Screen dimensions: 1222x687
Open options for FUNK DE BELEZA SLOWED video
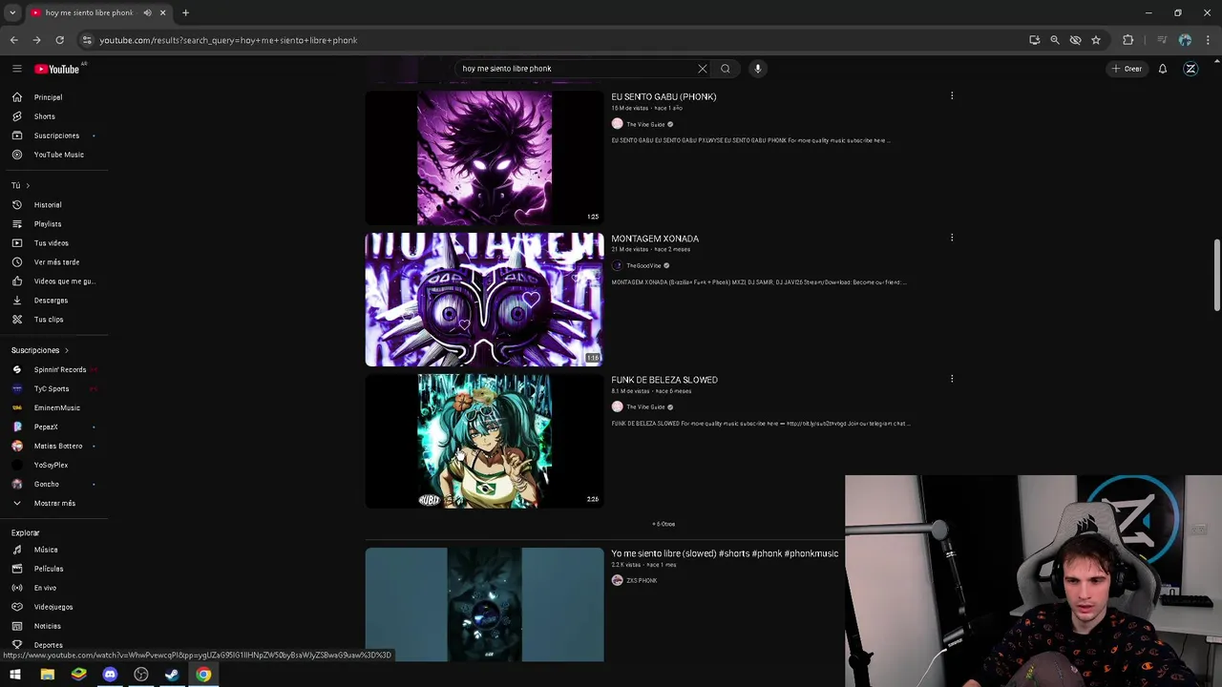[952, 379]
